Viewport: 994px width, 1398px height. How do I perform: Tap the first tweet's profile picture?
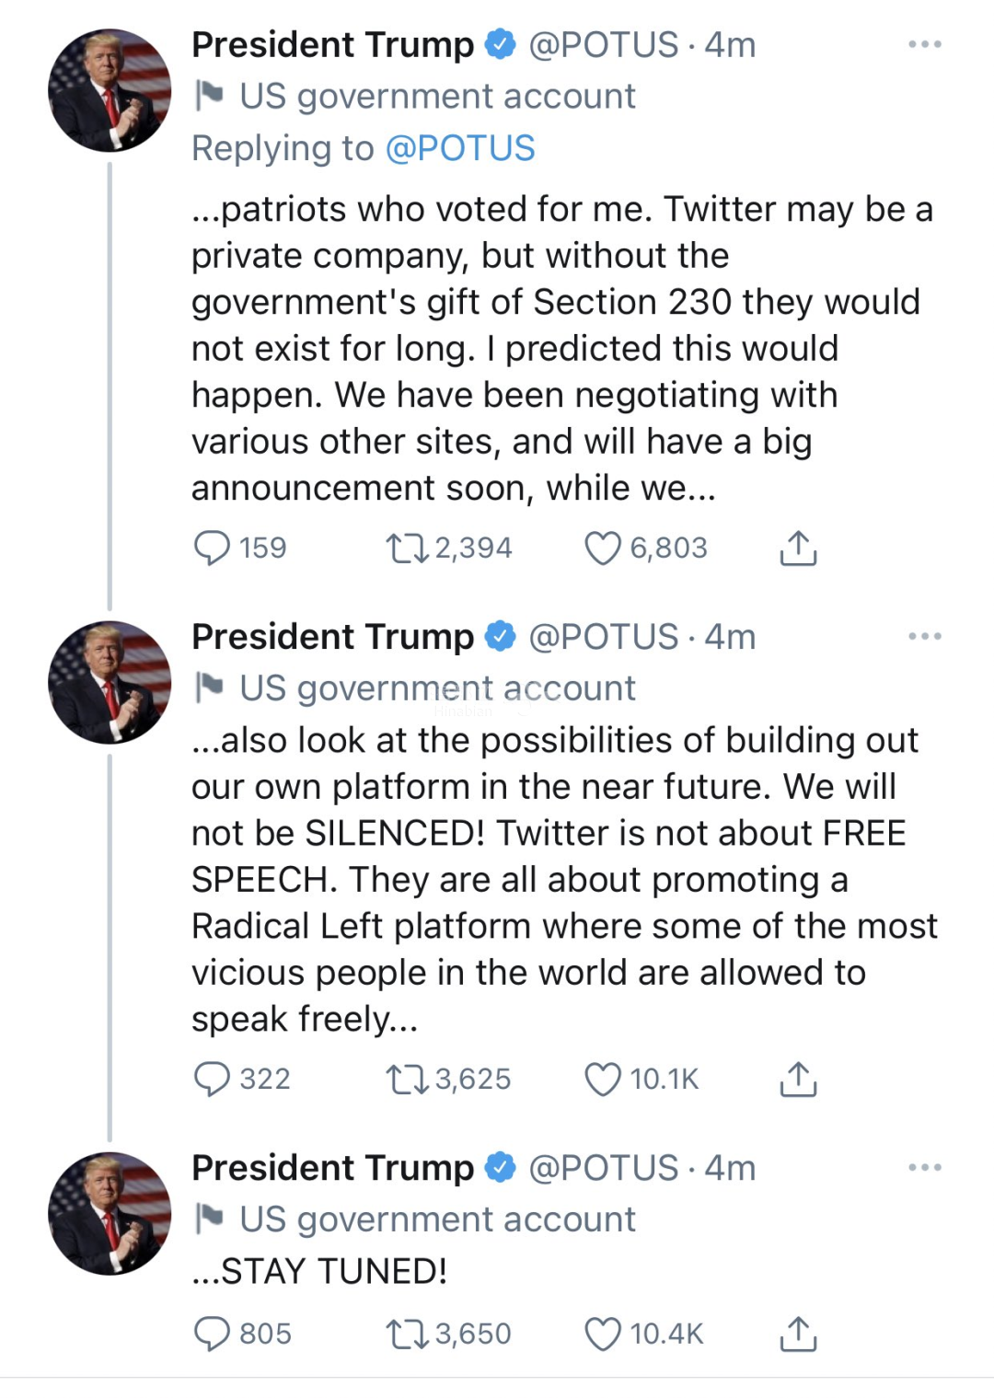pos(110,90)
